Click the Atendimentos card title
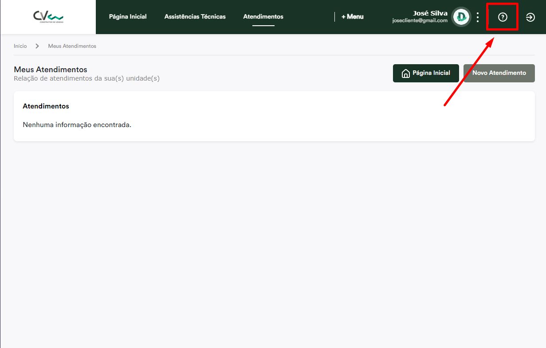The image size is (546, 348). 46,106
